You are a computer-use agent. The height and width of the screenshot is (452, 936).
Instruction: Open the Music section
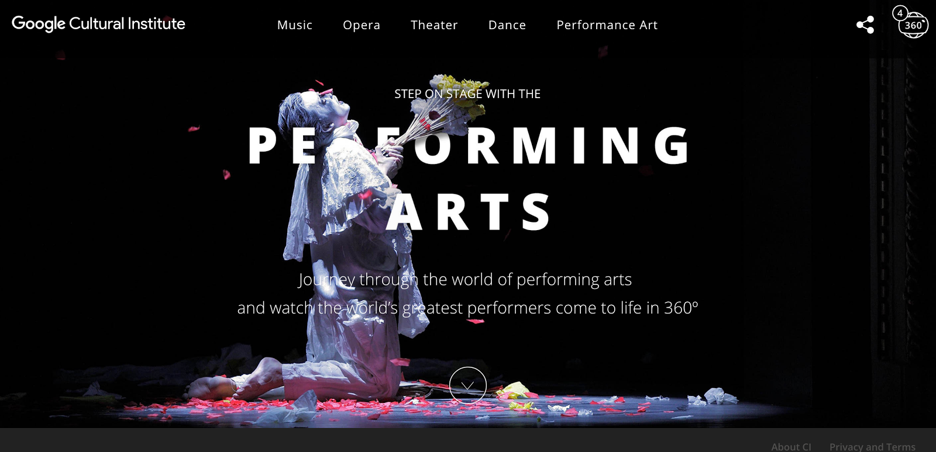295,25
